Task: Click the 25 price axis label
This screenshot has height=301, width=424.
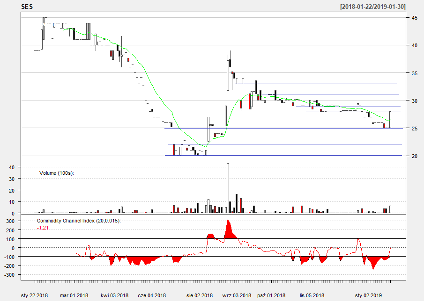Action: click(x=415, y=129)
